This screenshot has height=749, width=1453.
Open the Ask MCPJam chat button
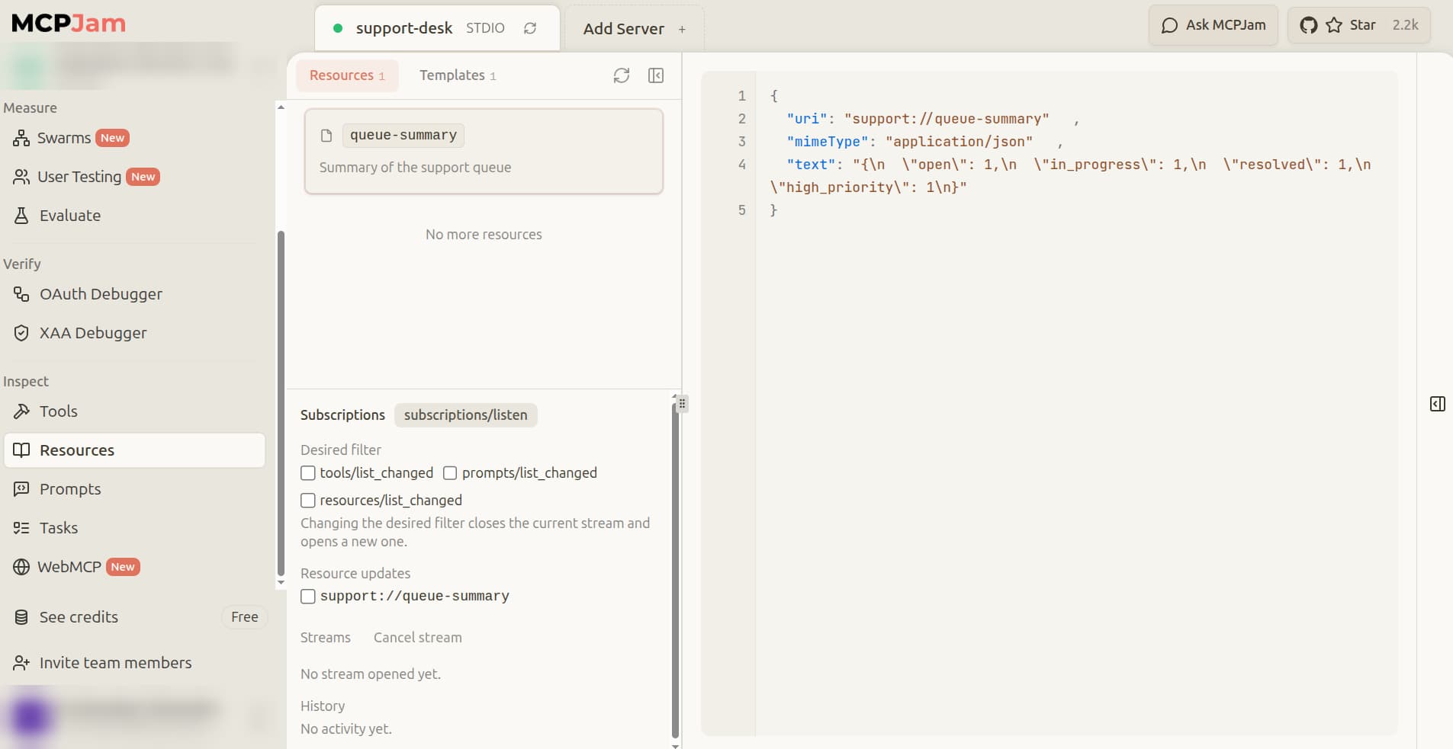pyautogui.click(x=1213, y=25)
